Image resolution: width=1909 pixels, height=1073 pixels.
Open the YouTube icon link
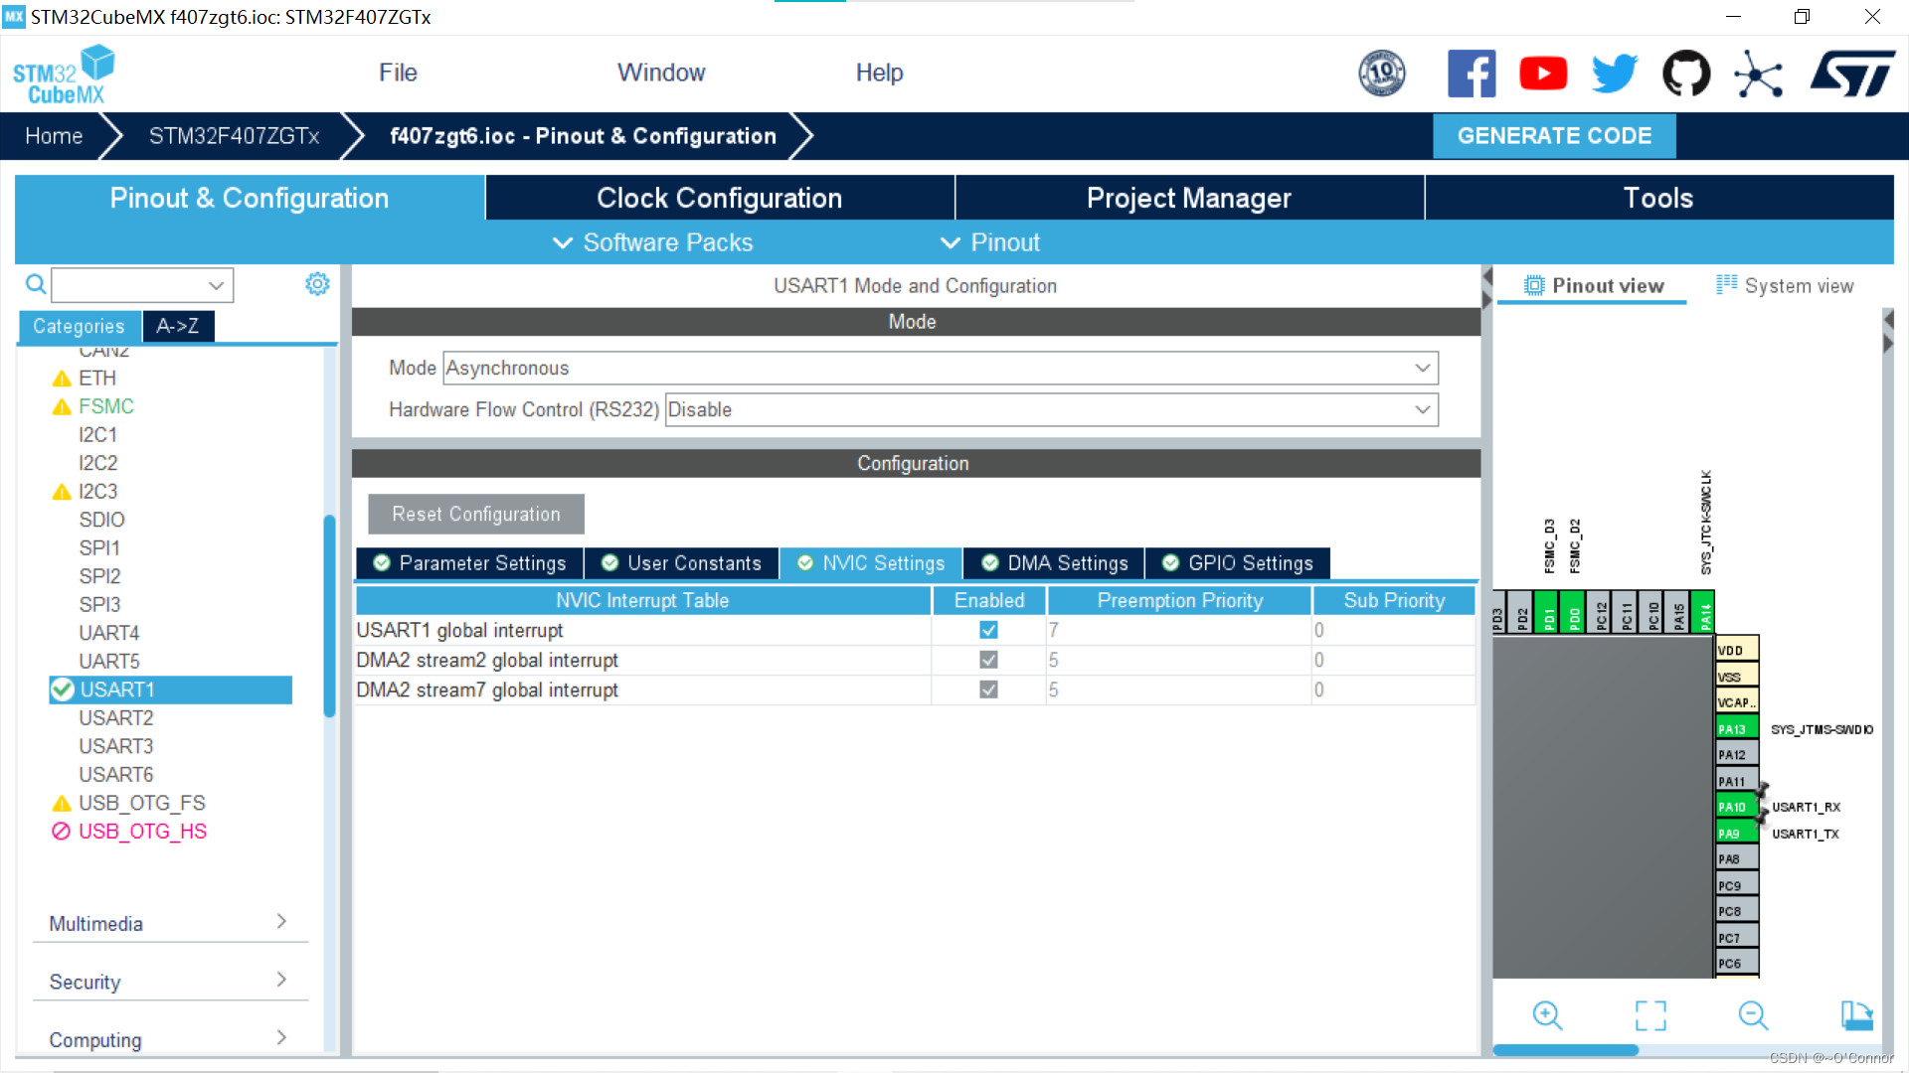[1543, 74]
